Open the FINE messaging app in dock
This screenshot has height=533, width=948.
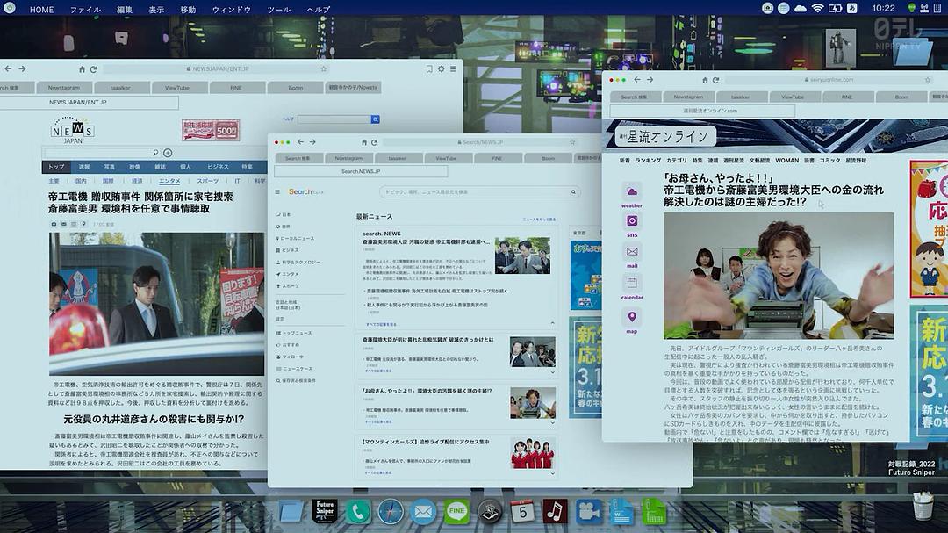456,512
